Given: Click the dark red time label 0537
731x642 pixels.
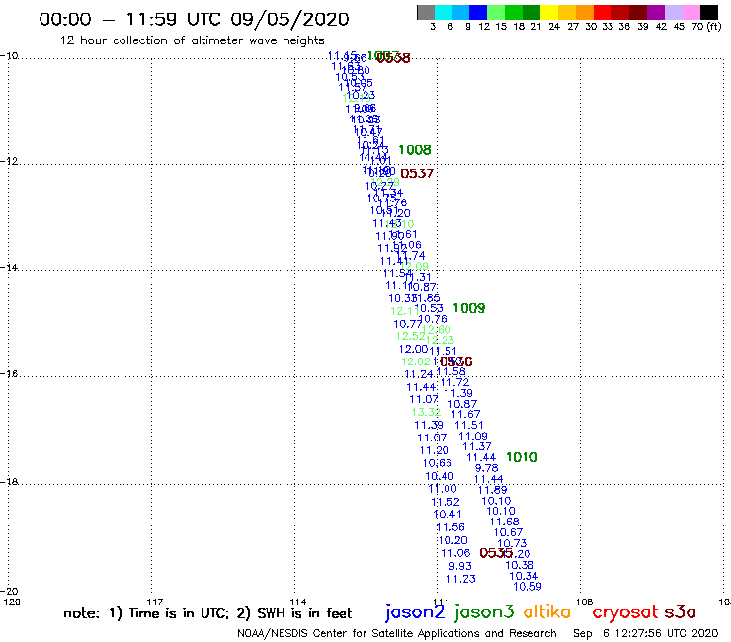Looking at the screenshot, I should 417,174.
